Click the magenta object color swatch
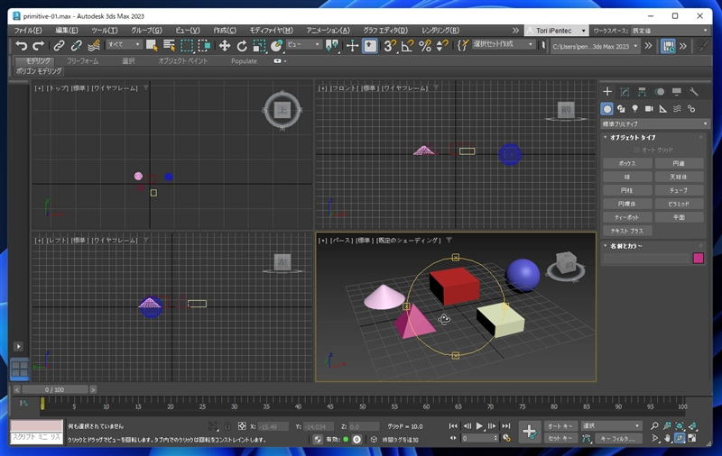 pyautogui.click(x=698, y=259)
